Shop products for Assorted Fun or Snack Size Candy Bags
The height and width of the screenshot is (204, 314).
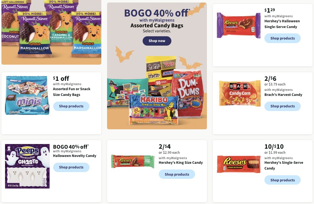pyautogui.click(x=71, y=106)
